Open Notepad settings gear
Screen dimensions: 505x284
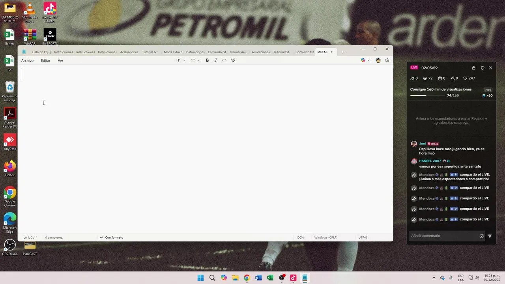click(x=387, y=60)
